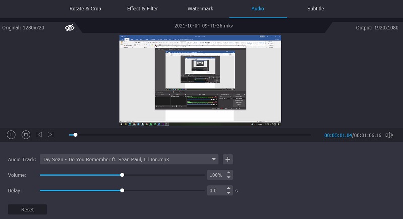Stop the video playback
This screenshot has height=219, width=403.
point(26,135)
